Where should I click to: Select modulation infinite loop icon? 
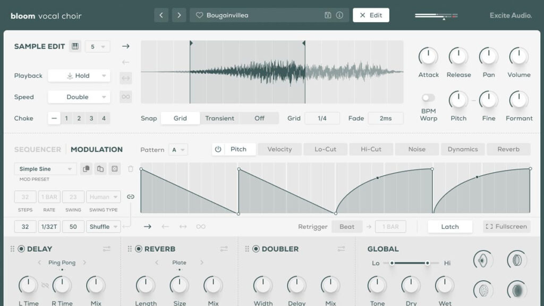tap(201, 226)
